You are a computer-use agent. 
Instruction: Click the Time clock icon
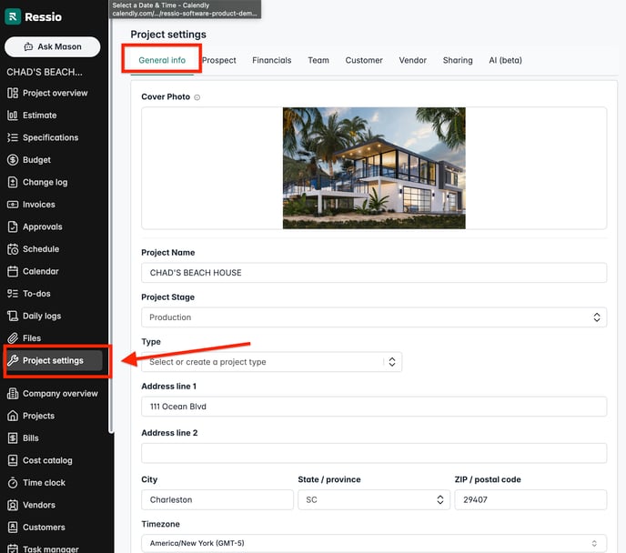point(13,483)
